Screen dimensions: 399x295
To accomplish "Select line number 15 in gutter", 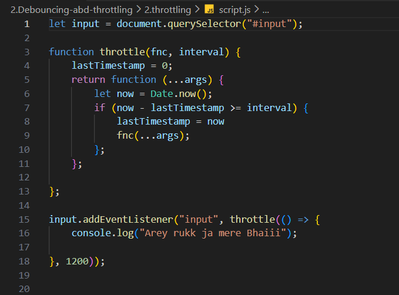I will (24, 219).
